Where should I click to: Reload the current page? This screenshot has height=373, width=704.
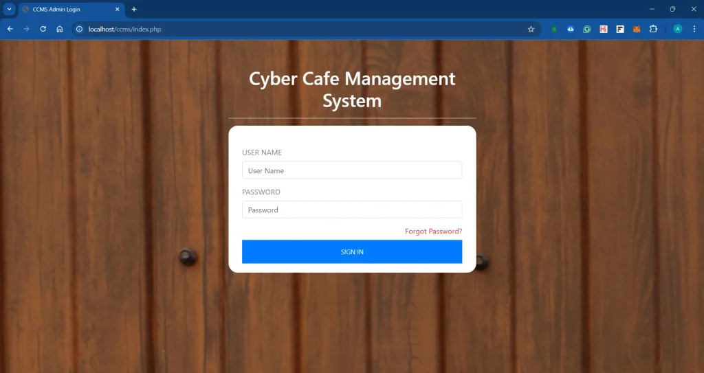tap(43, 29)
